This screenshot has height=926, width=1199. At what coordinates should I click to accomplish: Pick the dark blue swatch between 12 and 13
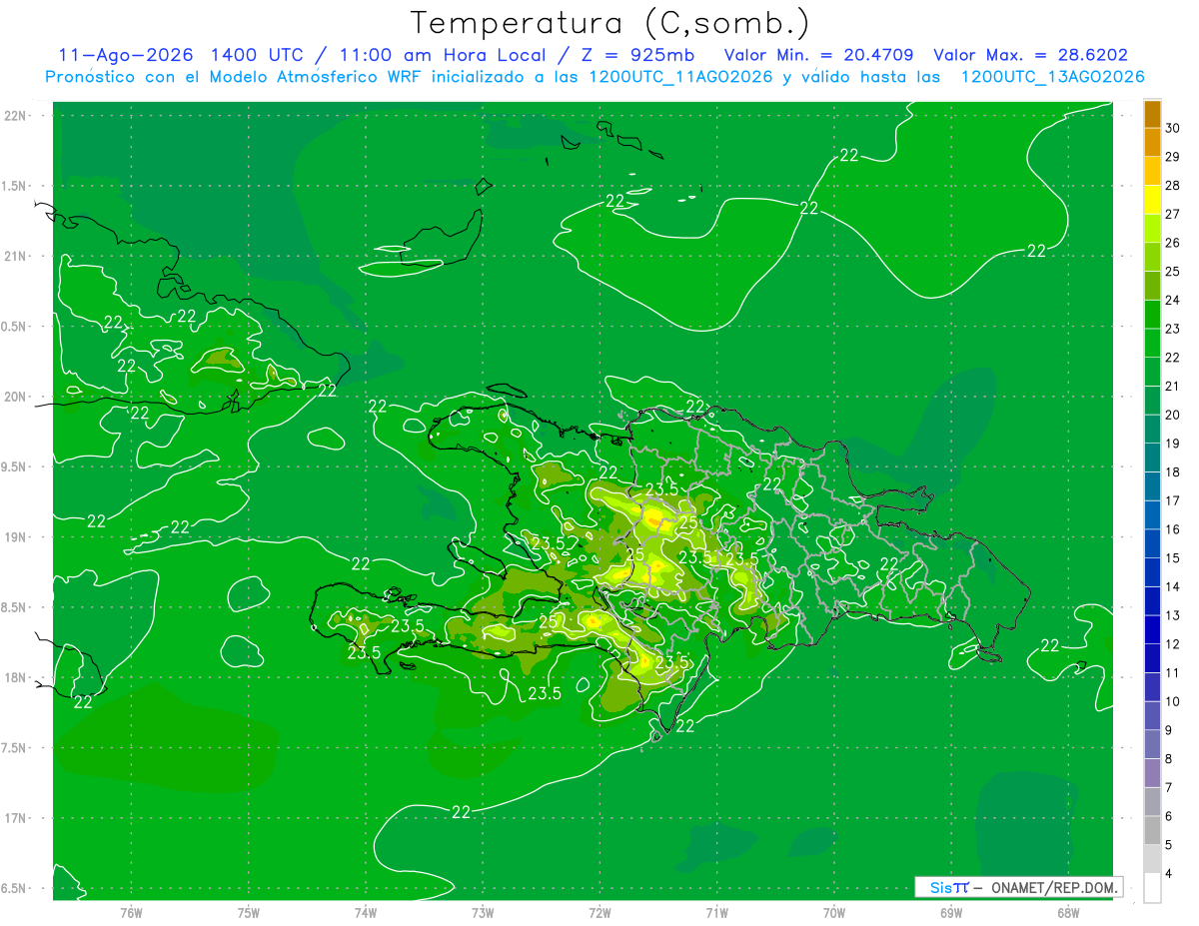click(1152, 629)
